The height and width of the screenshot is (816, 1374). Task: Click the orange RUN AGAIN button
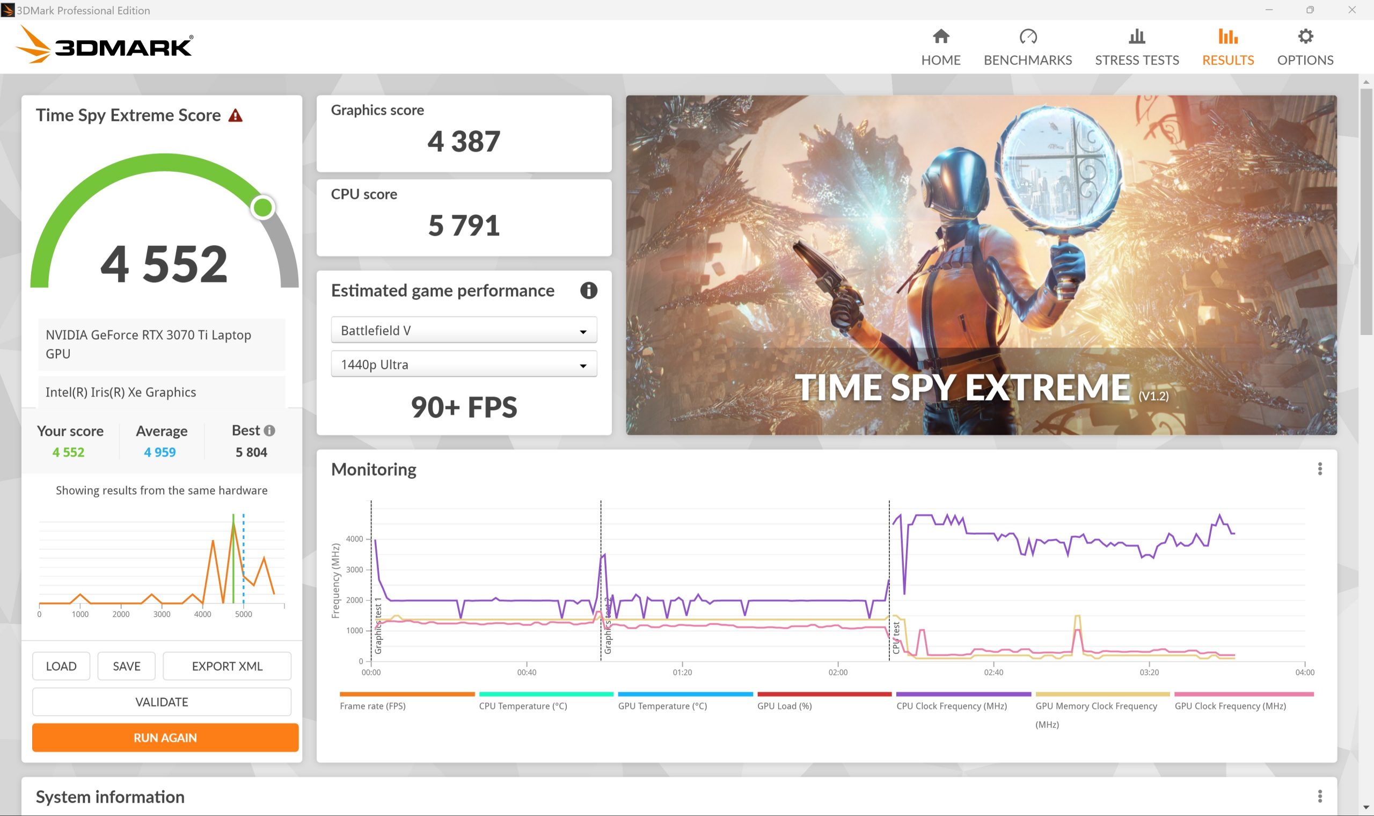coord(165,738)
